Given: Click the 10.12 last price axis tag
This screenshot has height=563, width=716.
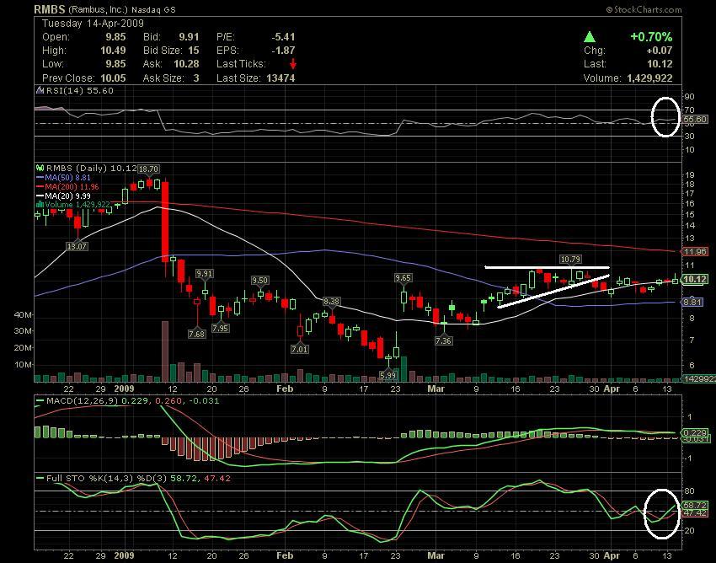Looking at the screenshot, I should pyautogui.click(x=695, y=279).
